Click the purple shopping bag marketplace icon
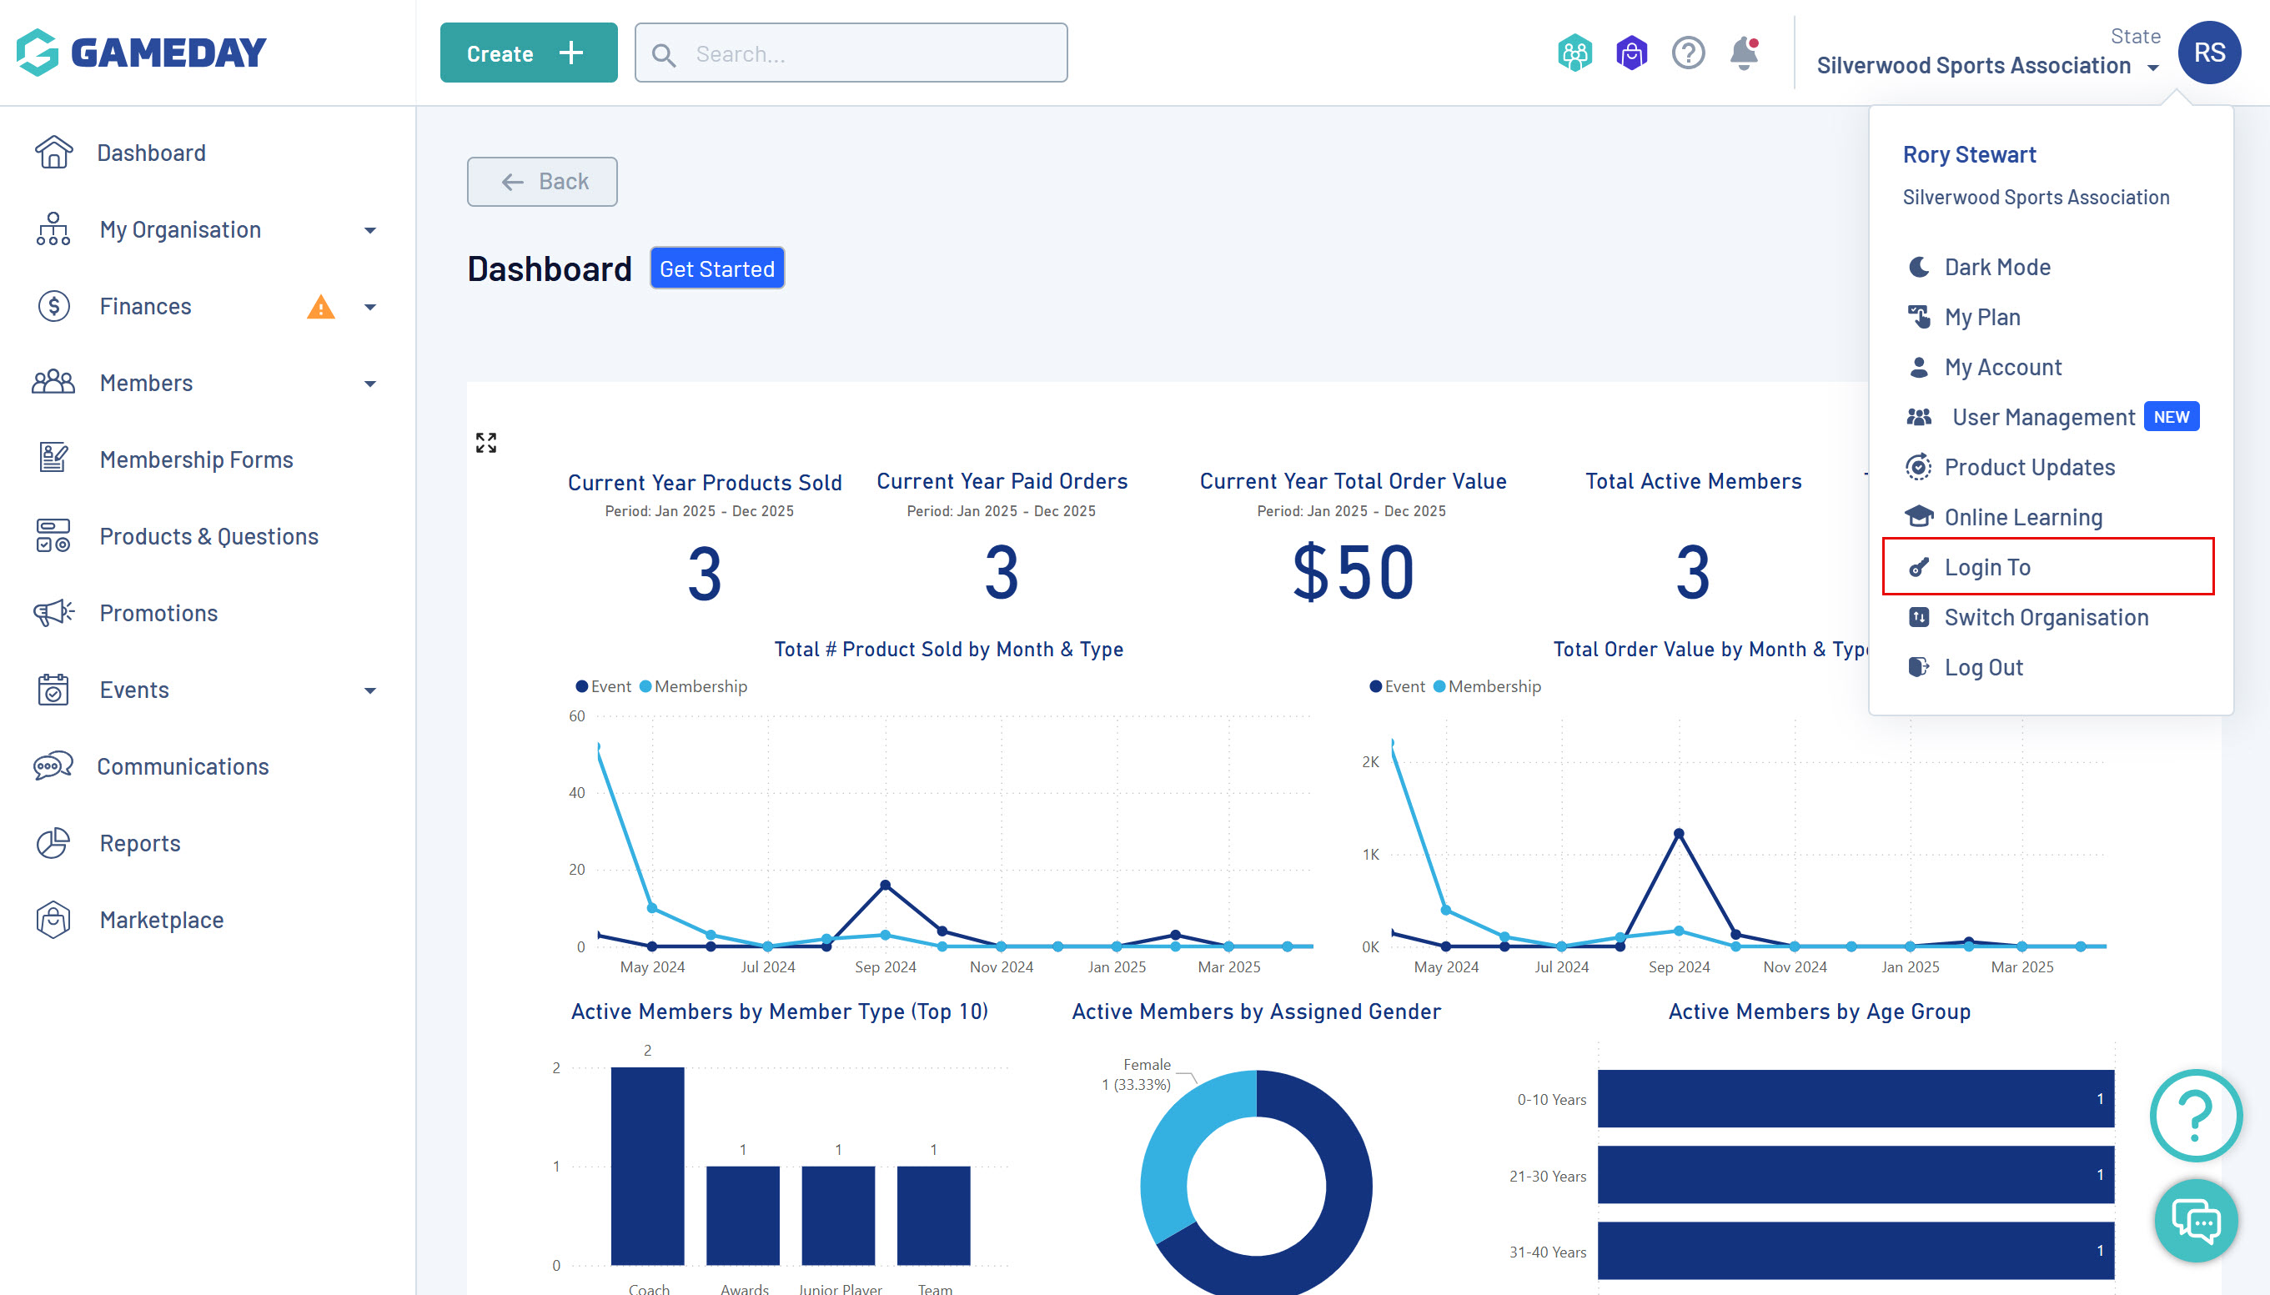This screenshot has width=2270, height=1295. pos(1631,53)
